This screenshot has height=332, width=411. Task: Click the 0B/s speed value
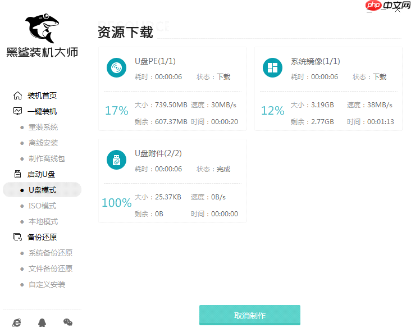pos(218,197)
